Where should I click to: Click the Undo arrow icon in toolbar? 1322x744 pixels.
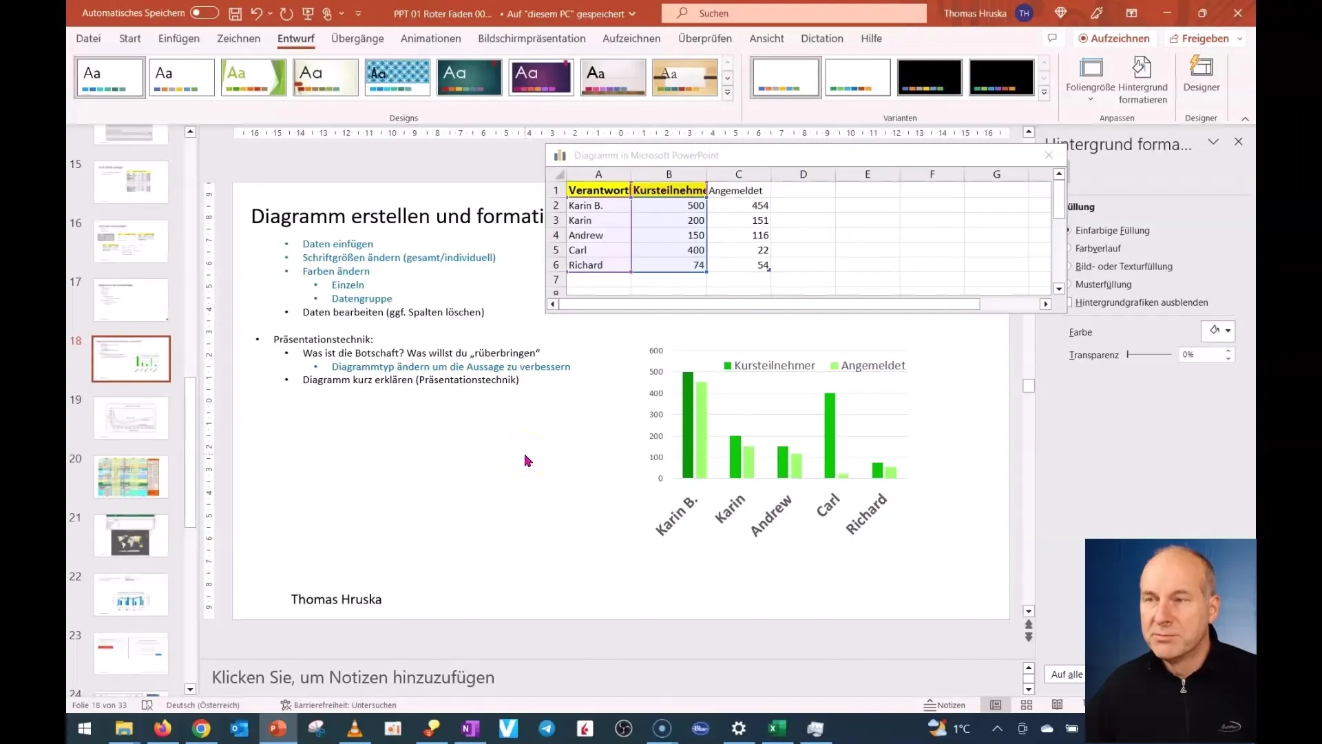257,12
